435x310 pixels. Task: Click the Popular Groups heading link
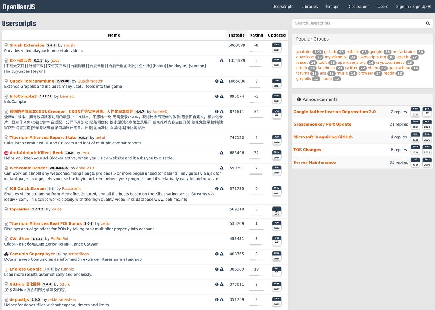(312, 39)
